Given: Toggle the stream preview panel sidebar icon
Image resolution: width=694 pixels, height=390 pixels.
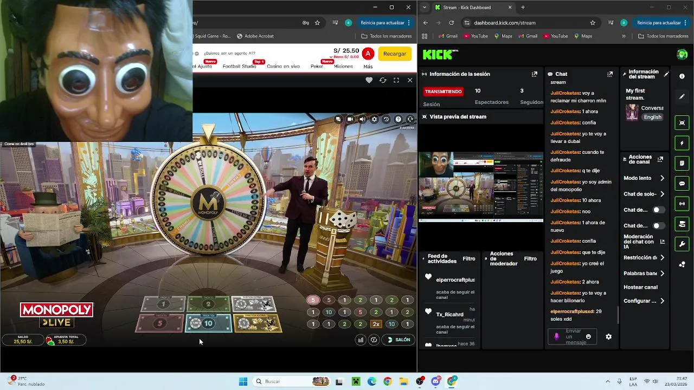Looking at the screenshot, I should (x=682, y=123).
